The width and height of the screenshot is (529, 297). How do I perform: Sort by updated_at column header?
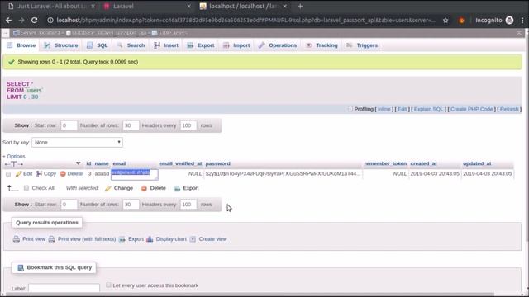(x=477, y=163)
